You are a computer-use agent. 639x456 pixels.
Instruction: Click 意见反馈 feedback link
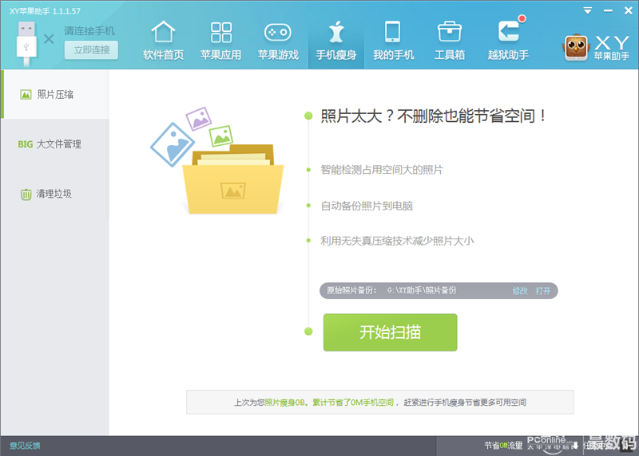click(25, 446)
